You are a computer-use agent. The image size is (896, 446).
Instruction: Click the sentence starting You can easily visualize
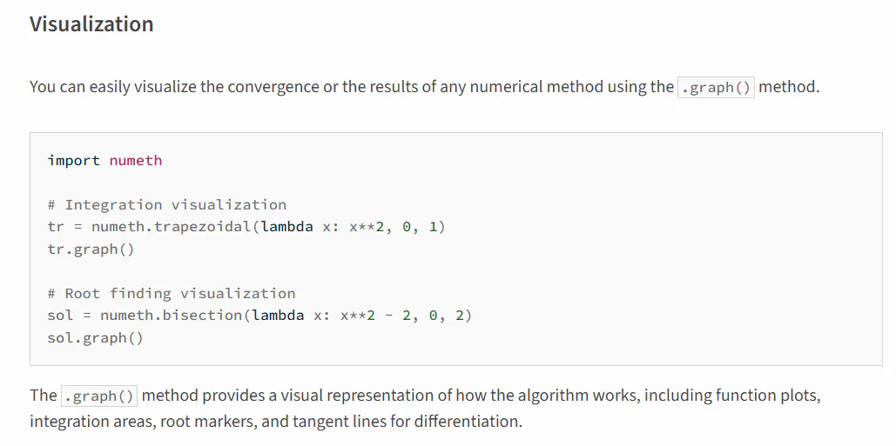tap(425, 87)
